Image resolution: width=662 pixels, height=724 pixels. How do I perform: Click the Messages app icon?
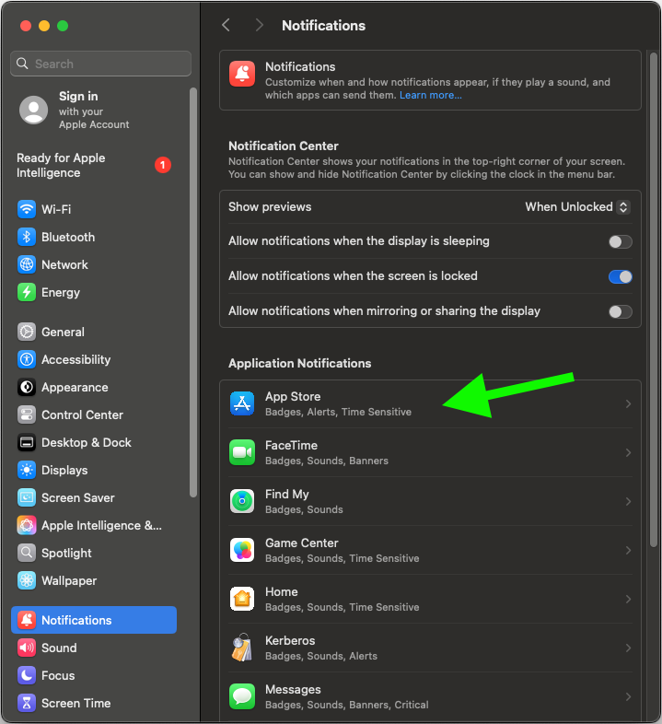tap(242, 696)
